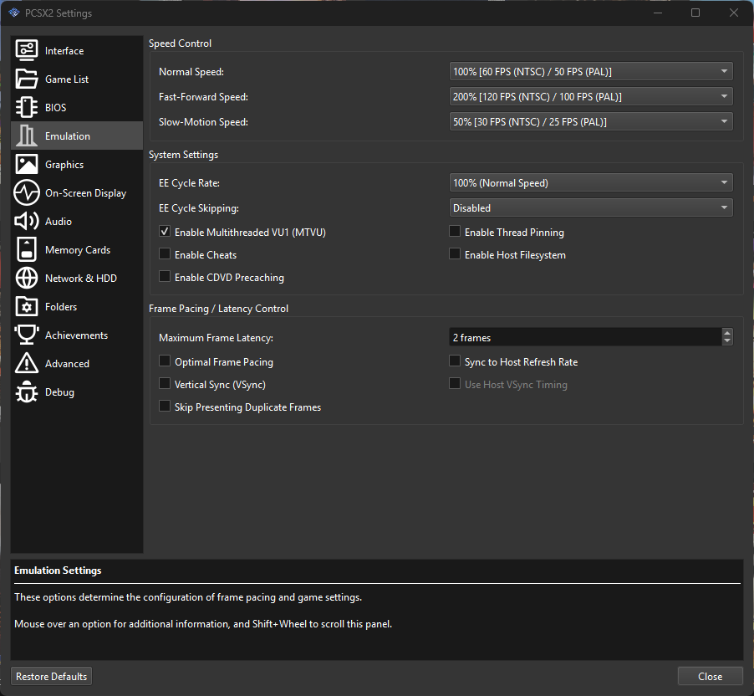The width and height of the screenshot is (754, 696).
Task: Minimize the PCSX2 Settings window
Action: point(658,13)
